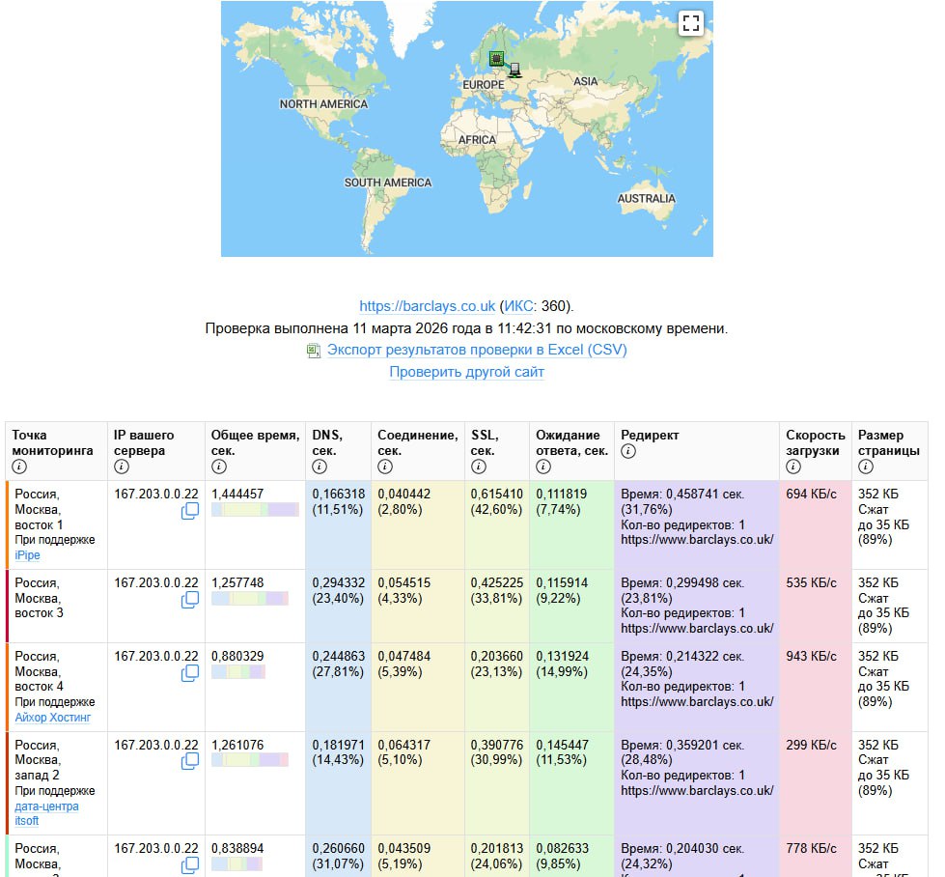Export results via Экспорт в Excel (CSV)

pyautogui.click(x=477, y=350)
